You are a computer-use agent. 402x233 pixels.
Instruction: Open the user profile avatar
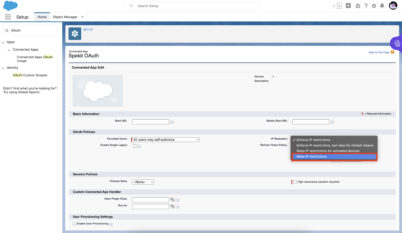(393, 6)
